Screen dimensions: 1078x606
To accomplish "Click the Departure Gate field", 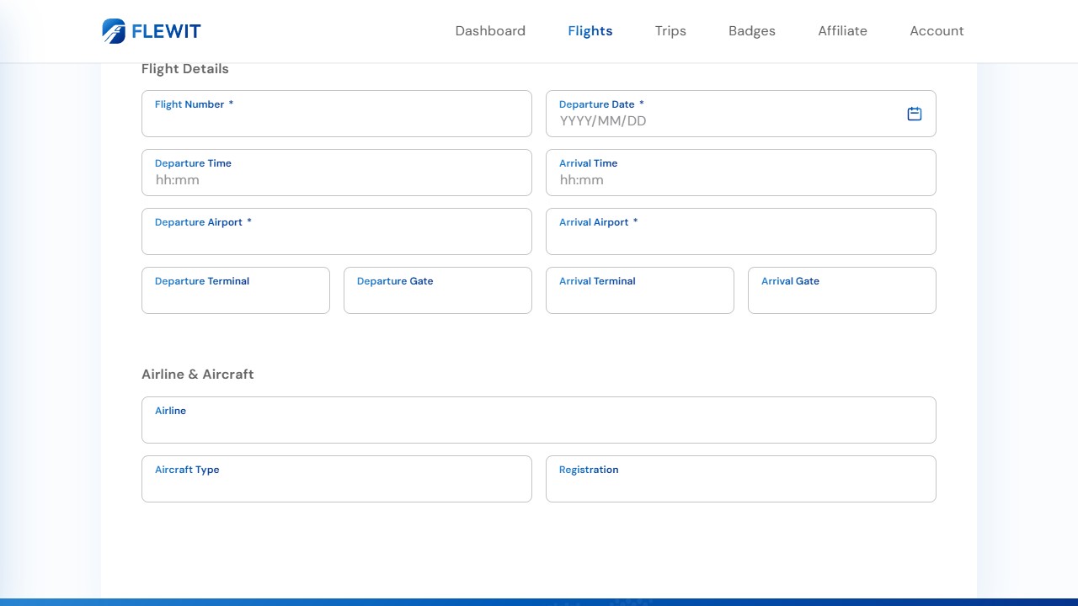I will [438, 290].
